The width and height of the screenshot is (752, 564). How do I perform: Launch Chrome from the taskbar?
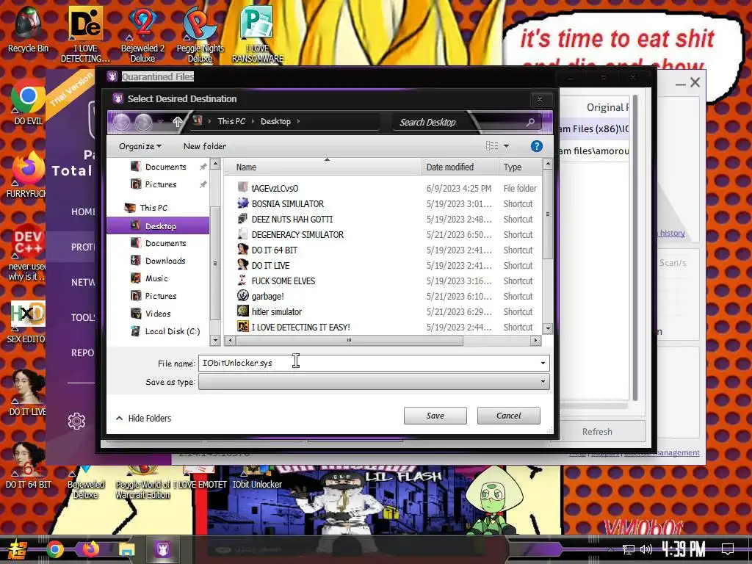tap(55, 549)
